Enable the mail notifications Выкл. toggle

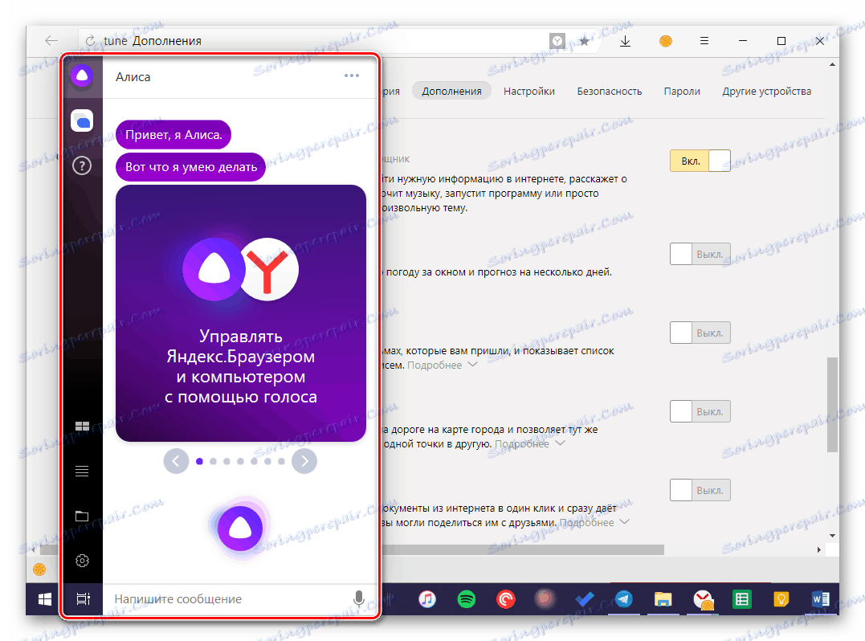click(x=700, y=333)
